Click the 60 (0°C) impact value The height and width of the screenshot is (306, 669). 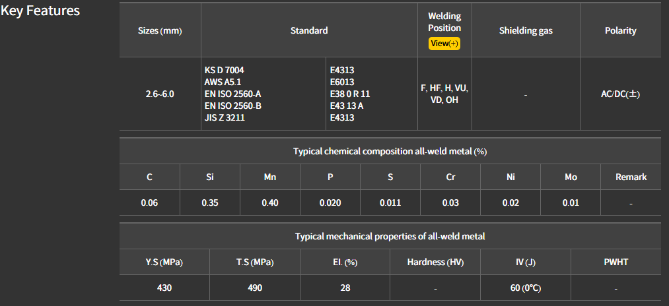click(526, 288)
